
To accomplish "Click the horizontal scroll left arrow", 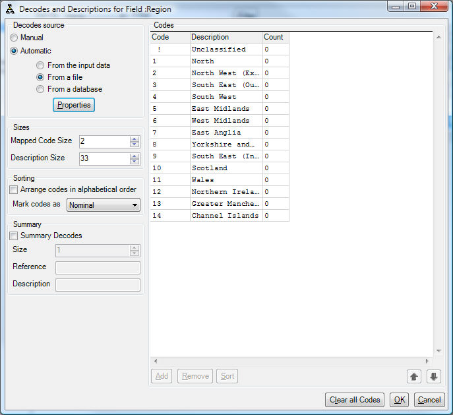I will pos(156,361).
